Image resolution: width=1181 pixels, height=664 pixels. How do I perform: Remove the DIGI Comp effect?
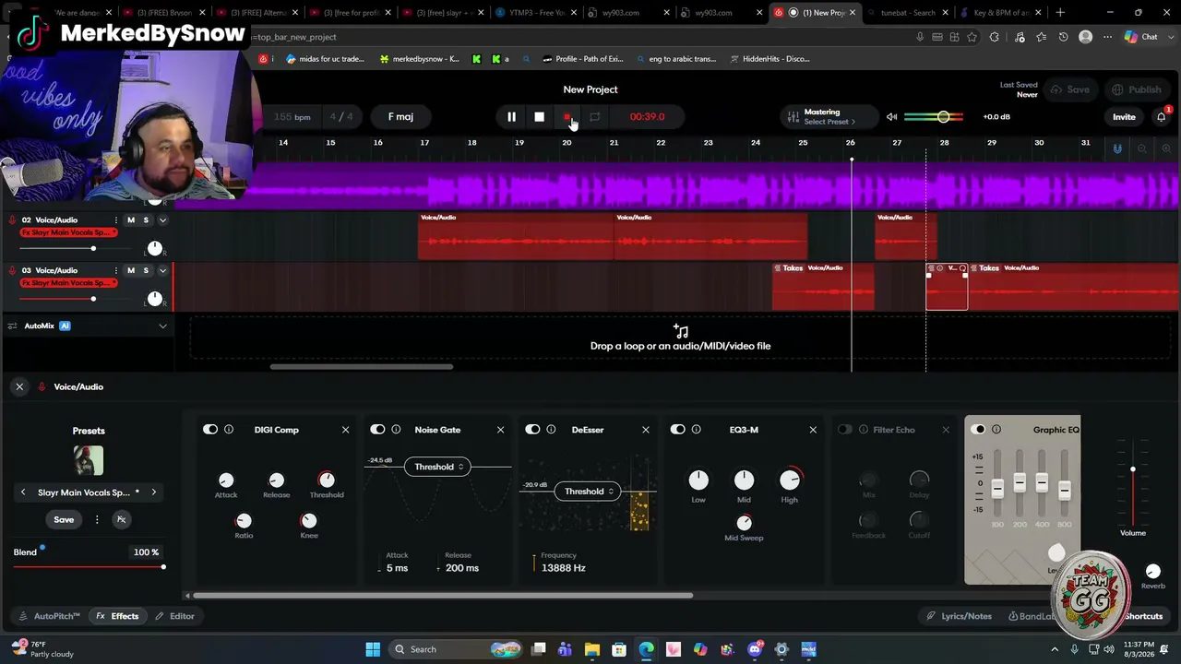[346, 430]
